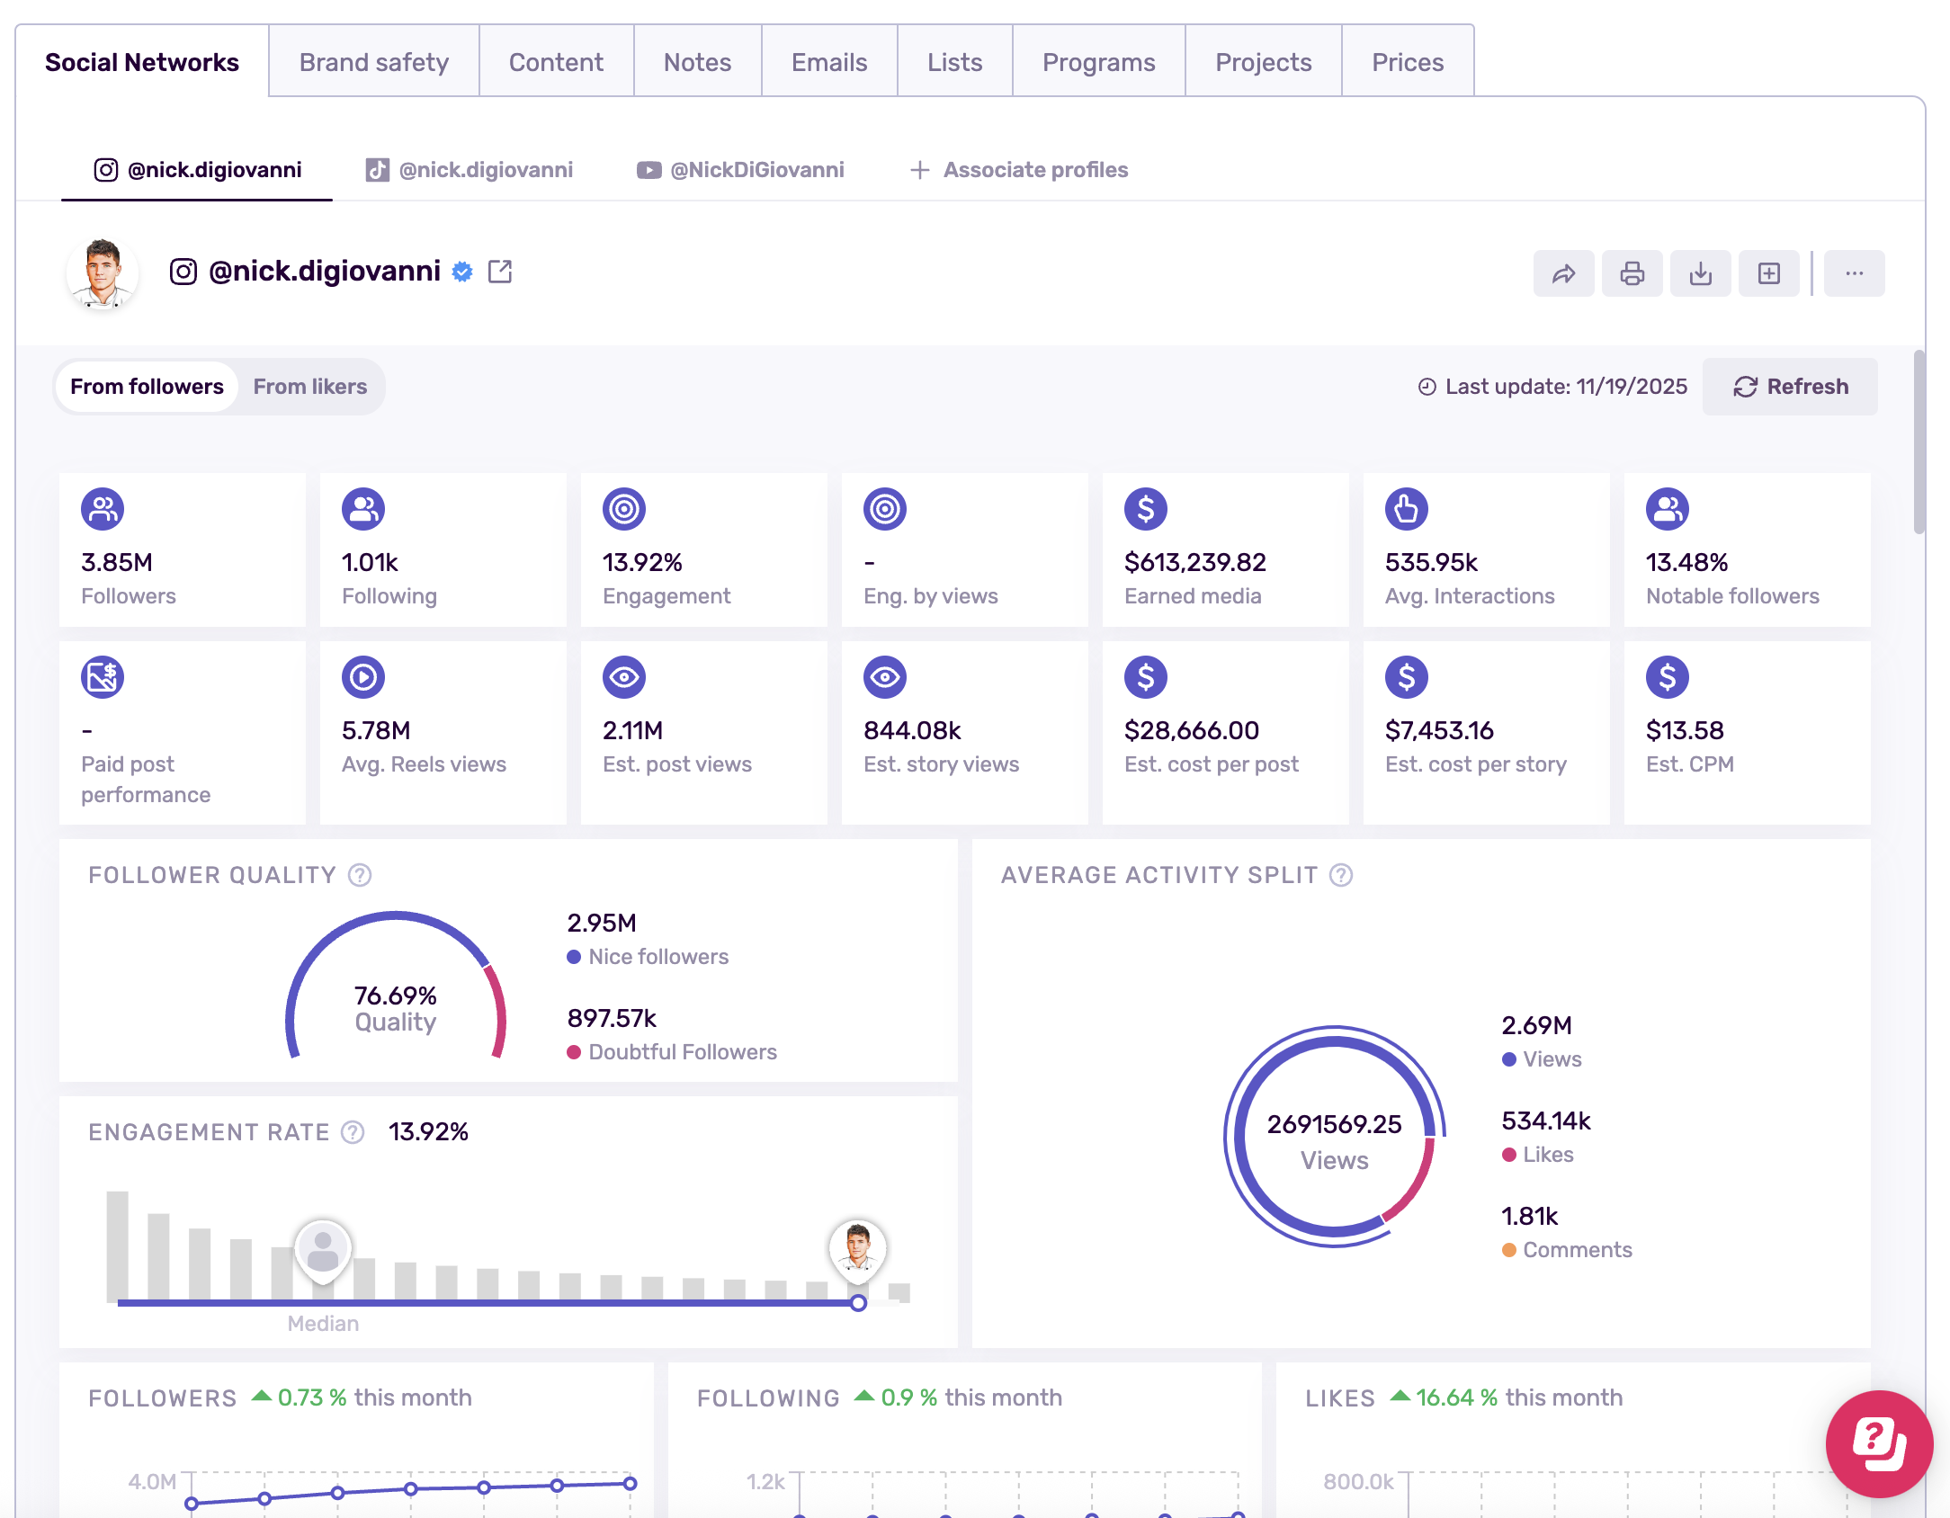Open the help chat bubble

coord(1879,1444)
